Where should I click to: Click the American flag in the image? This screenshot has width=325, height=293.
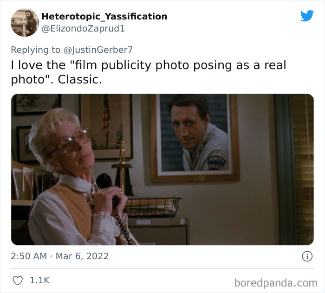[x=106, y=116]
